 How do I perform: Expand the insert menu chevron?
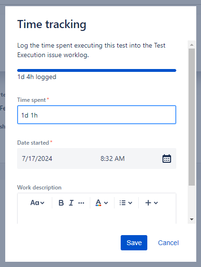click(156, 203)
